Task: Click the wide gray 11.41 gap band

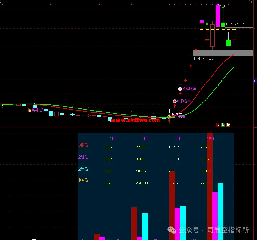Action: point(223,53)
